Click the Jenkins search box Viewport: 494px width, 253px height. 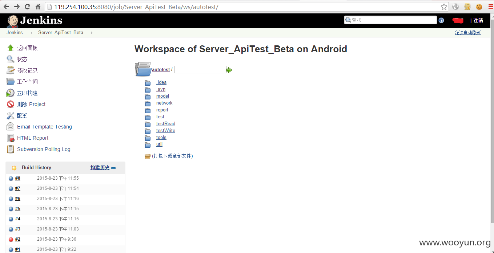pyautogui.click(x=390, y=20)
